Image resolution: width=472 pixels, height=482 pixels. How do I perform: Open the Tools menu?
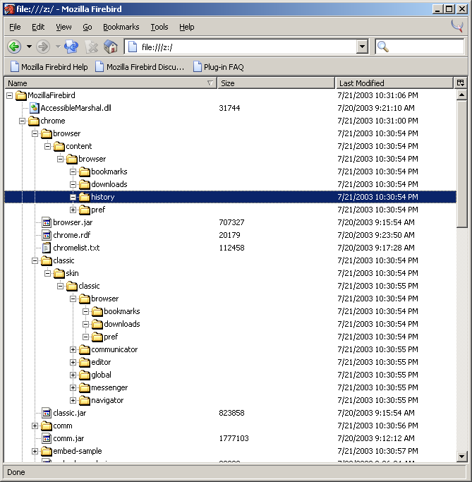click(159, 27)
